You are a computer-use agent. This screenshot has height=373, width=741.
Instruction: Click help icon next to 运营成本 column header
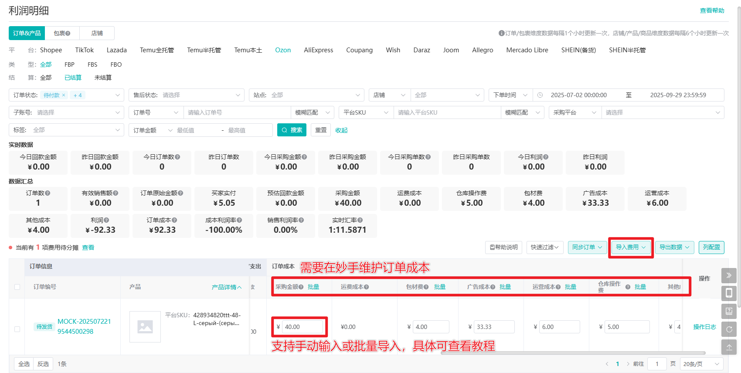pos(558,287)
